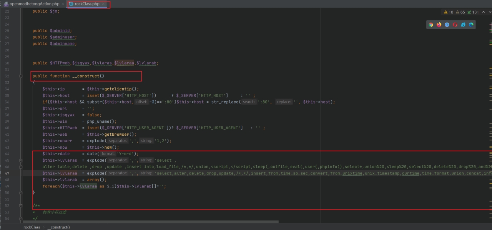Click "'Y-m-d'" format string
Viewport: 492px width, 230px height.
pyautogui.click(x=125, y=154)
